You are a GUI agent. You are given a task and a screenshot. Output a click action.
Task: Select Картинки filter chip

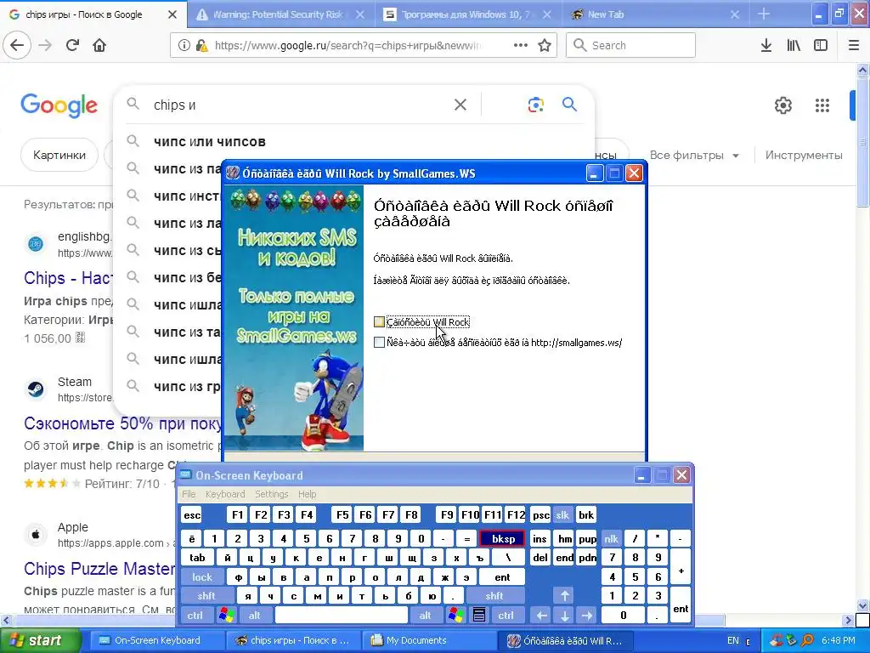click(x=59, y=155)
